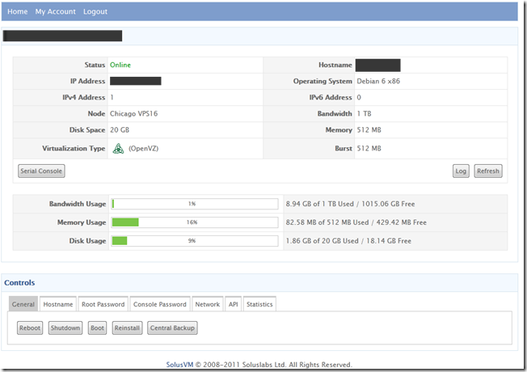
Task: Go to My Account in top navigation
Action: (56, 11)
